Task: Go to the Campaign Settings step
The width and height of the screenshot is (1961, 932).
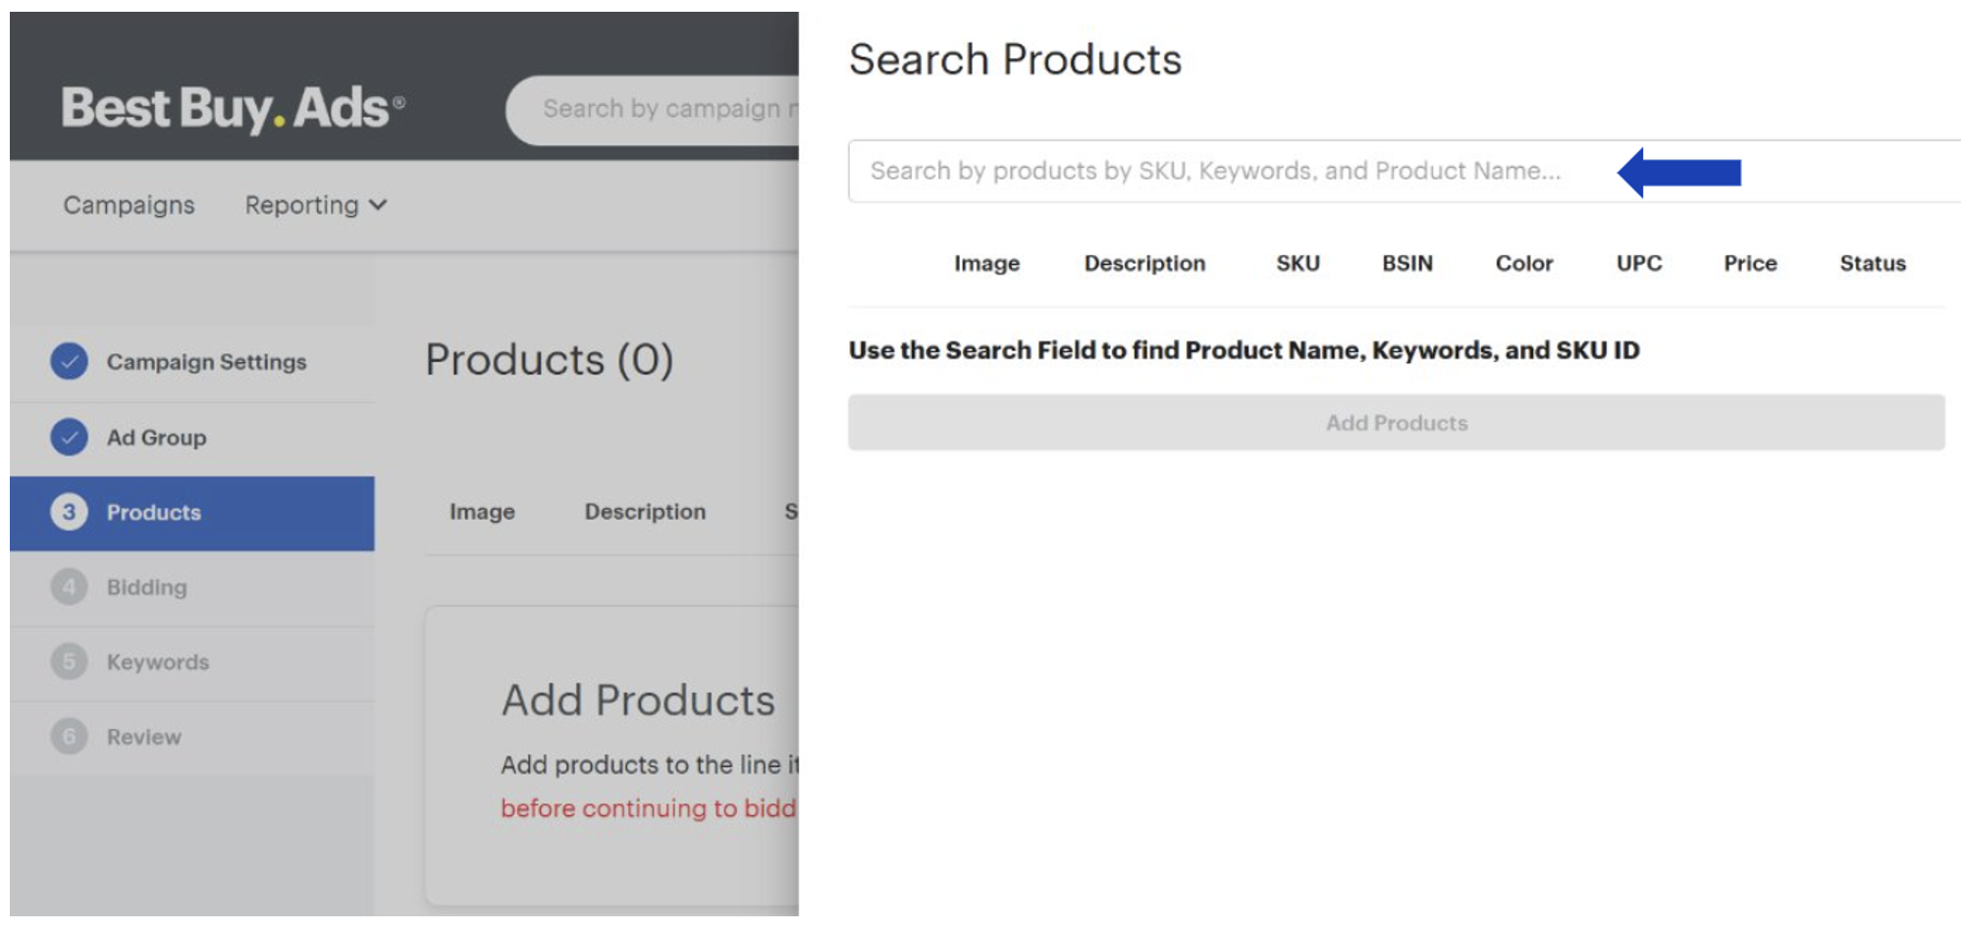Action: coord(206,362)
